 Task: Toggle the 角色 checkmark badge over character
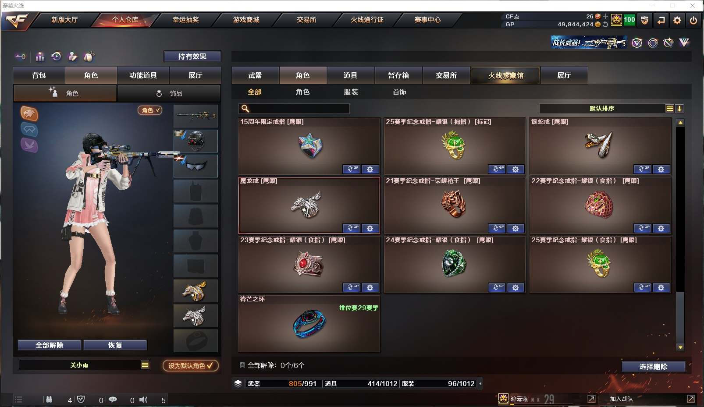tap(150, 110)
